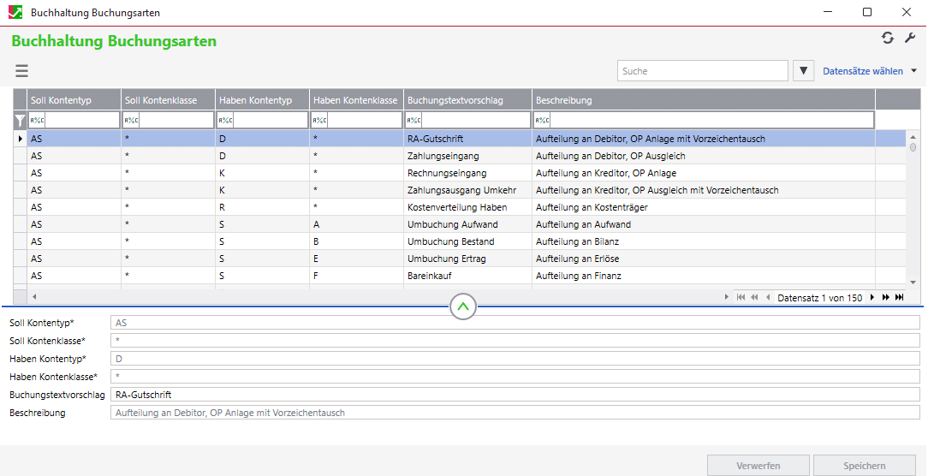This screenshot has height=476, width=928.
Task: Click the Verwerfen button
Action: tap(758, 466)
